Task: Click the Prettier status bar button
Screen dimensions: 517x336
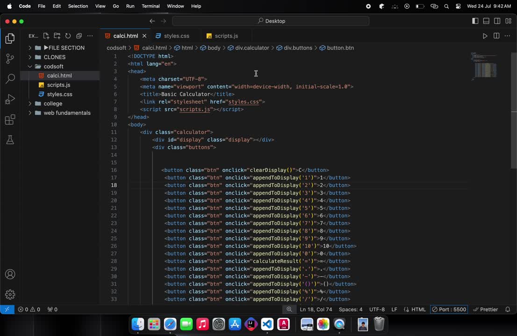Action: tap(485, 309)
